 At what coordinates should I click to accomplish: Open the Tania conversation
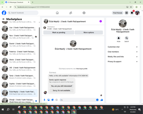(19, 77)
